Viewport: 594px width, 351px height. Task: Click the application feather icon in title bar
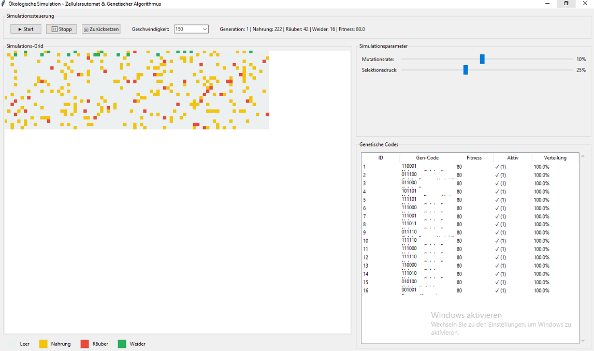click(x=4, y=4)
